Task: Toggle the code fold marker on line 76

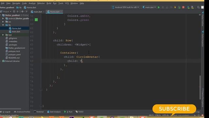Action: pyautogui.click(x=41, y=90)
